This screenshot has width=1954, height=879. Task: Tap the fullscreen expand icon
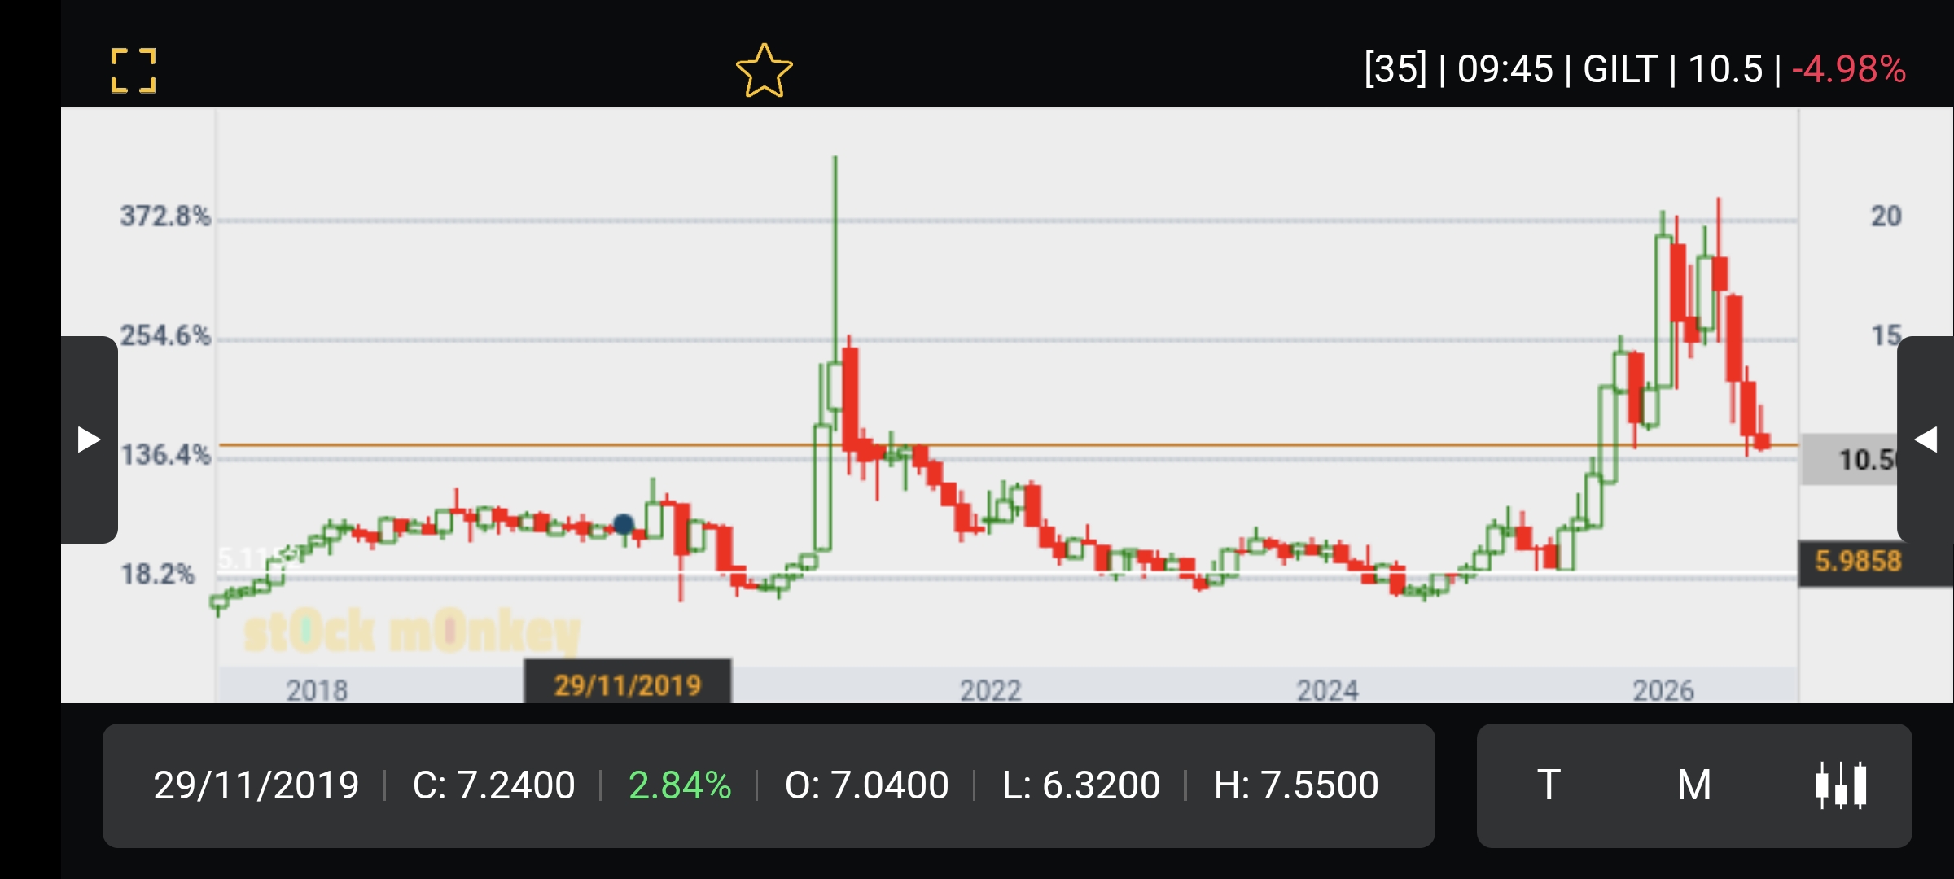(134, 70)
